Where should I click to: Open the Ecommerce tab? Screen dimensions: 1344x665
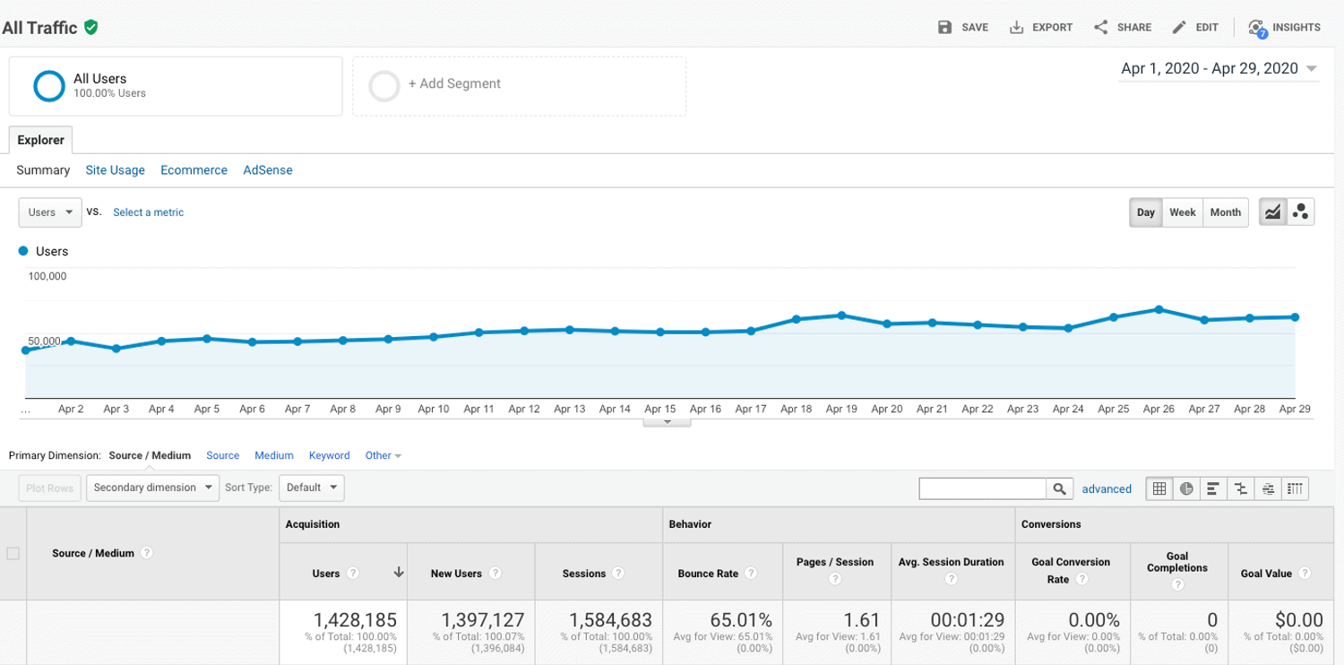click(x=194, y=170)
